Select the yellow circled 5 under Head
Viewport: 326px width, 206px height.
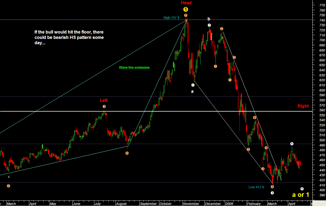pos(186,9)
